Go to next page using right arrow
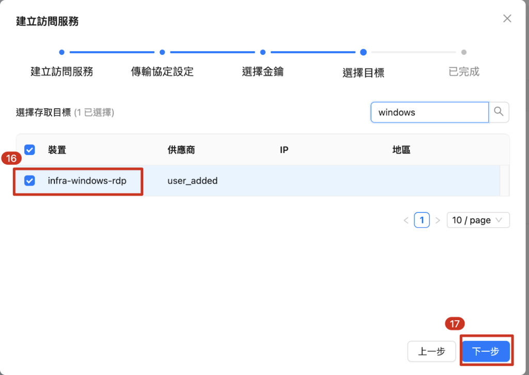The height and width of the screenshot is (375, 529). 438,220
